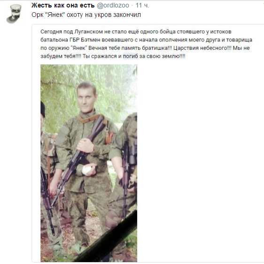Click the @ordlozoo handle
The height and width of the screenshot is (264, 264).
[x=113, y=6]
